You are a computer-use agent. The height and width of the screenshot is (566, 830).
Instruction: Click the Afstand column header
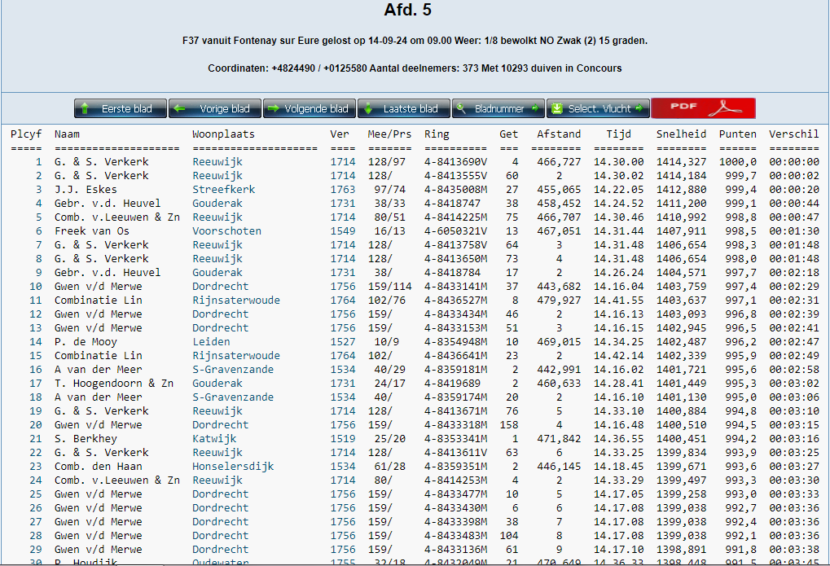coord(559,134)
